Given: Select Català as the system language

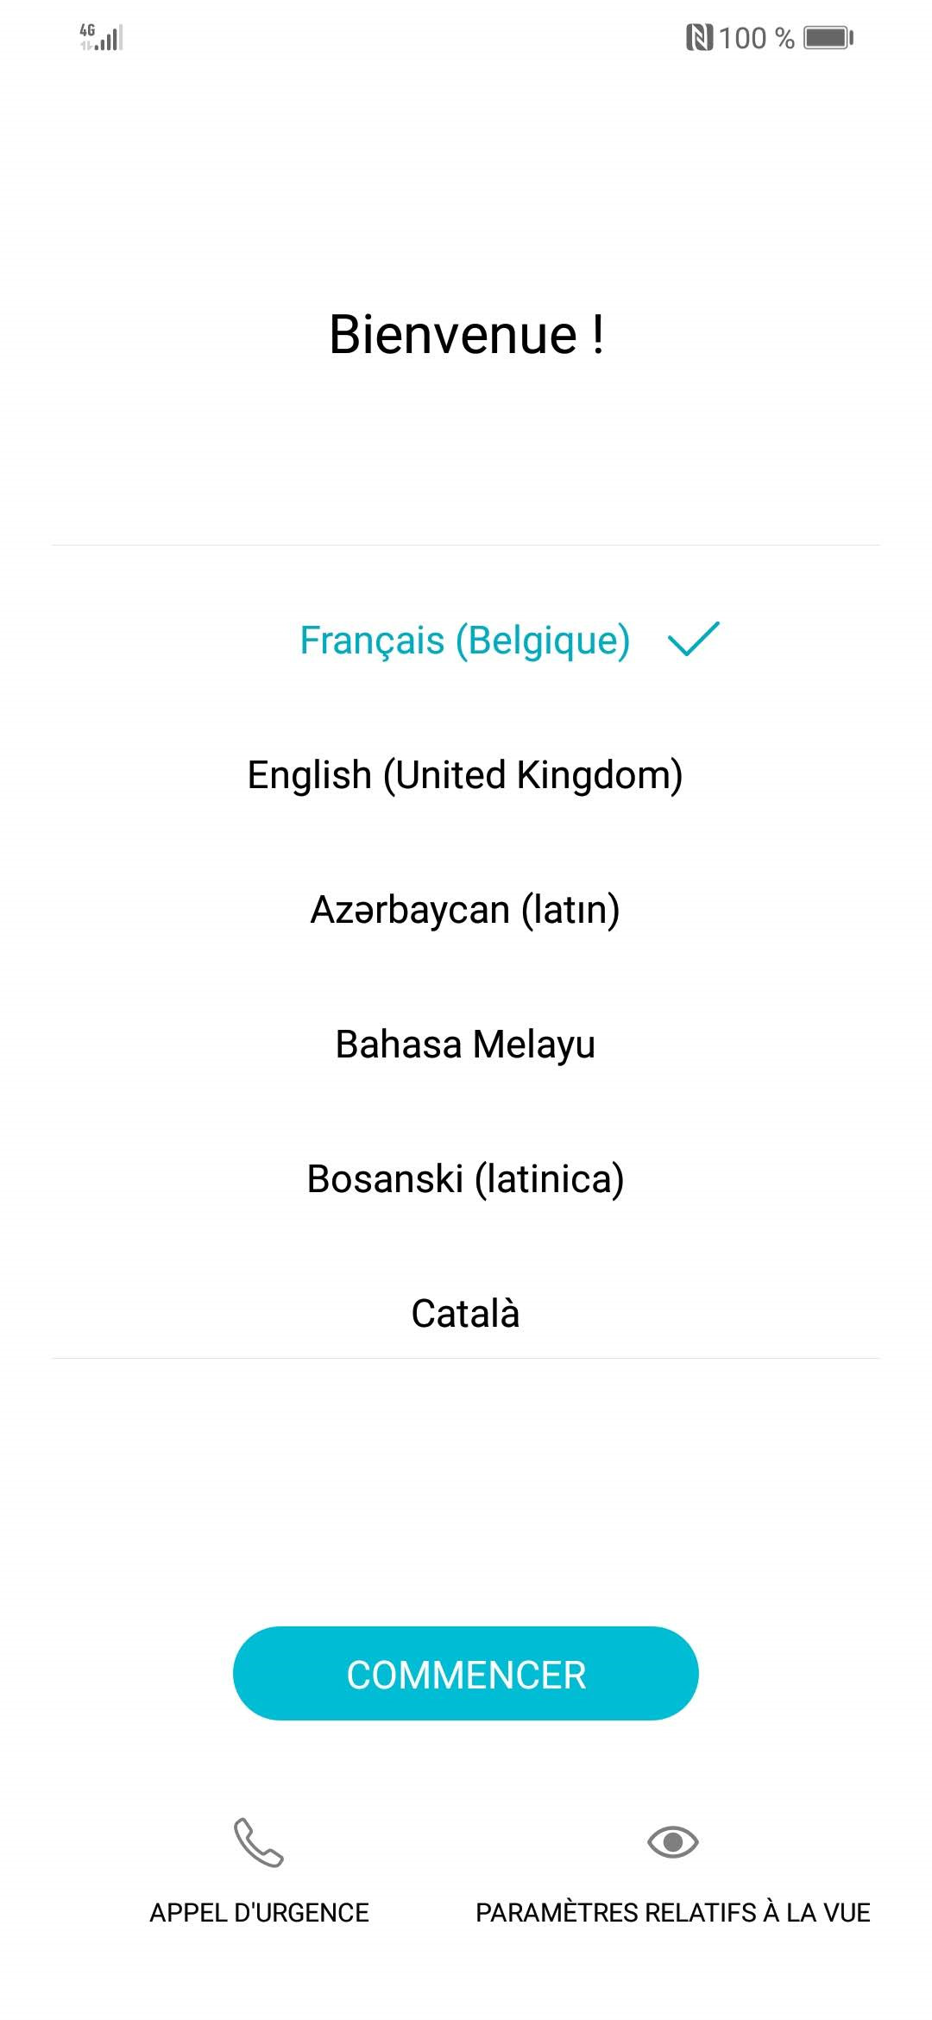Looking at the screenshot, I should click(465, 1314).
